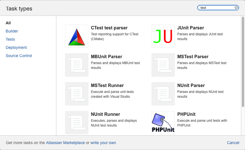Pick the MBUnit Parser title

pos(106,57)
